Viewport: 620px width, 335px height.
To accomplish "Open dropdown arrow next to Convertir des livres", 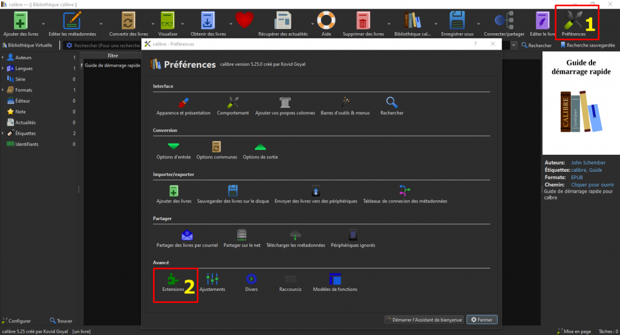I will click(x=153, y=24).
